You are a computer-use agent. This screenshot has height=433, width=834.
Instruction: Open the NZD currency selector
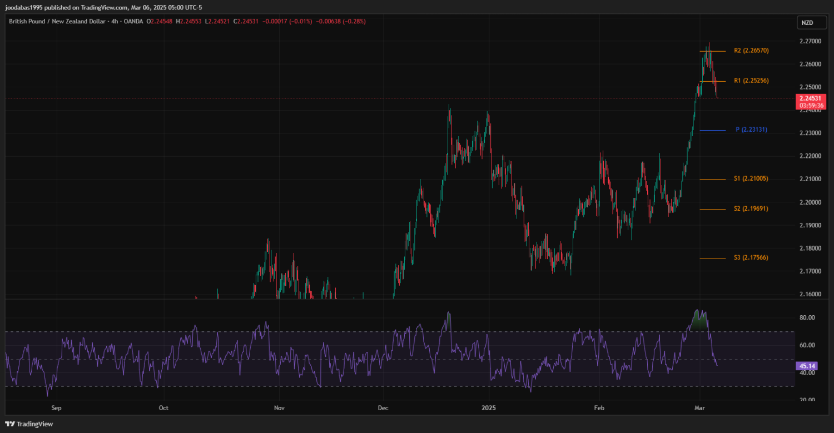click(806, 23)
